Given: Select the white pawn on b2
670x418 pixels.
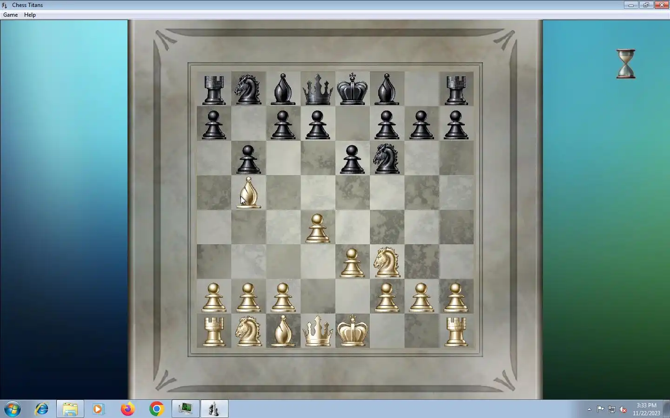Looking at the screenshot, I should (x=248, y=297).
